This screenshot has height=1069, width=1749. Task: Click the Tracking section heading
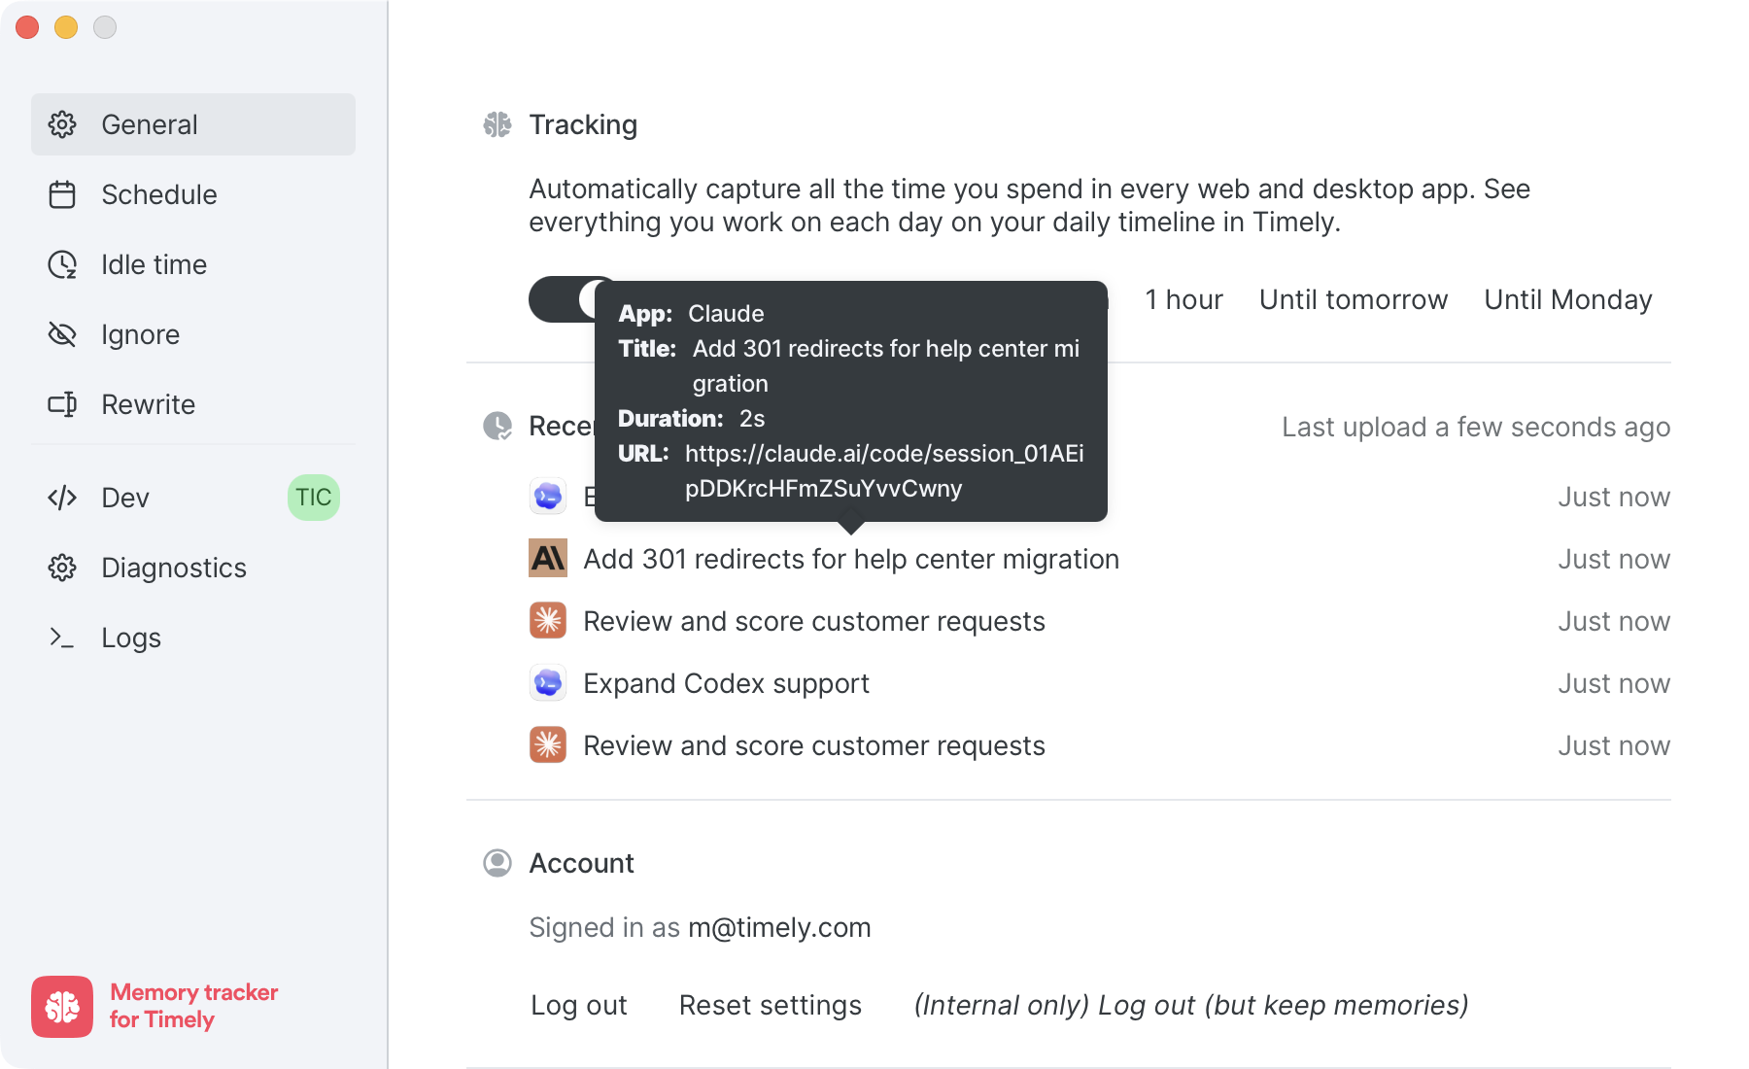pyautogui.click(x=583, y=124)
